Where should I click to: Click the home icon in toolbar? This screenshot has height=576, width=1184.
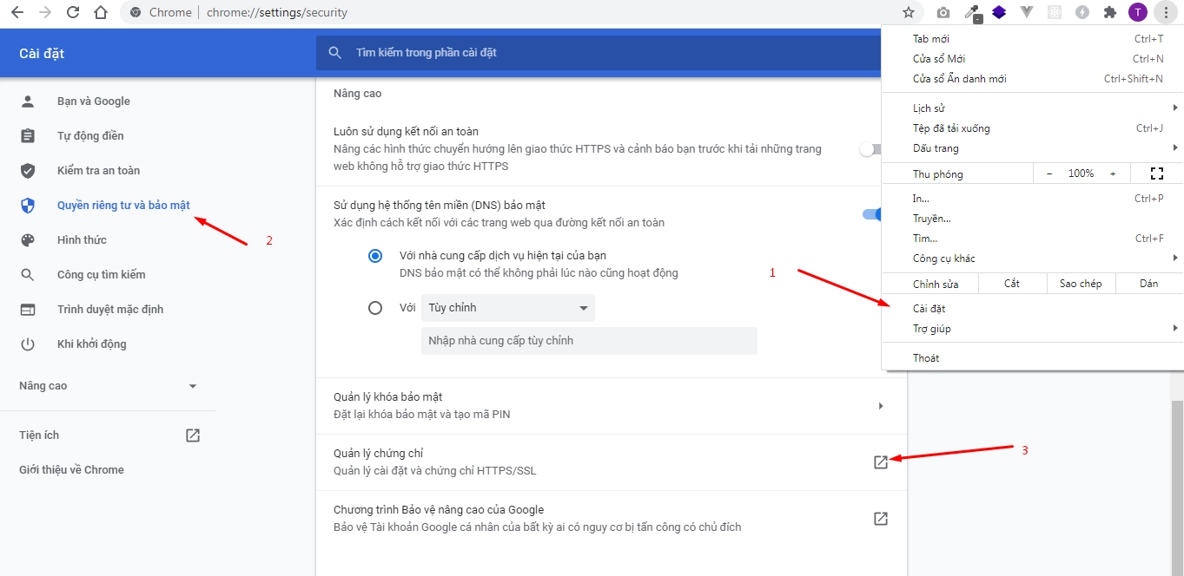point(102,13)
